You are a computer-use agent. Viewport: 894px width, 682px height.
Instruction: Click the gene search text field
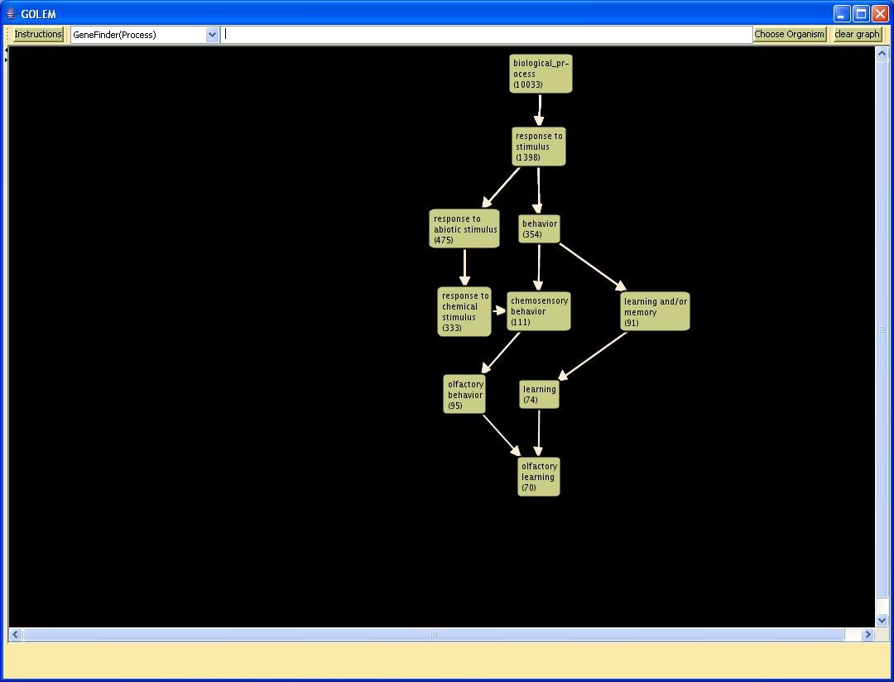click(487, 35)
